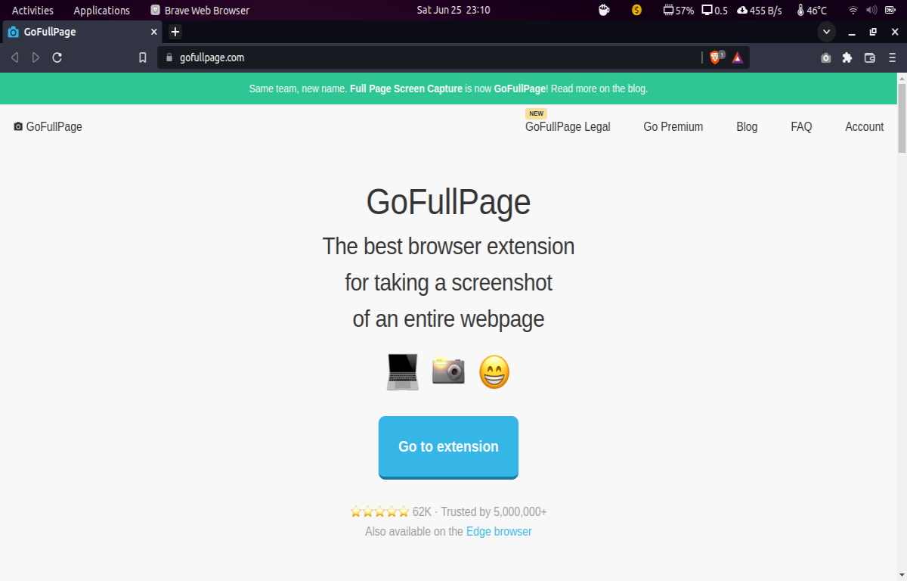Viewport: 907px width, 581px height.
Task: Open the Brave Wallet icon
Action: [869, 57]
